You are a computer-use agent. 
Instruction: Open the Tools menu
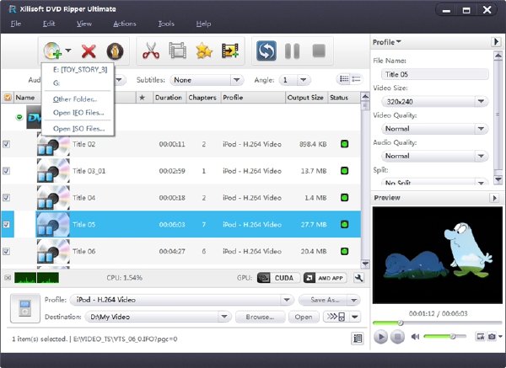[x=166, y=24]
